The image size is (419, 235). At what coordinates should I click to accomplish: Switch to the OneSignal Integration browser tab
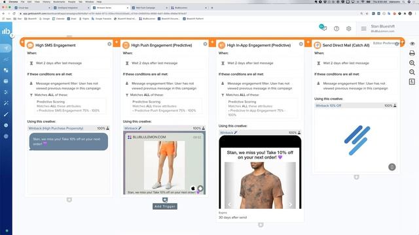(71, 8)
